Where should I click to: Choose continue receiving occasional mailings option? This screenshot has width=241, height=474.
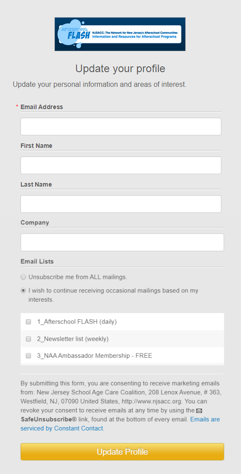coord(23,291)
